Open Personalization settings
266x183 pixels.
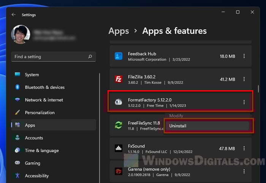(54, 113)
